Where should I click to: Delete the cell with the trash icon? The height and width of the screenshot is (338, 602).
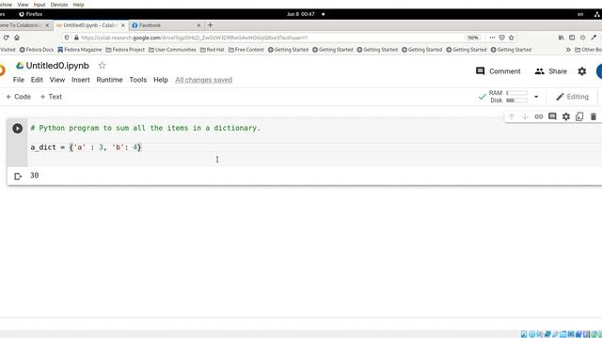click(x=594, y=116)
